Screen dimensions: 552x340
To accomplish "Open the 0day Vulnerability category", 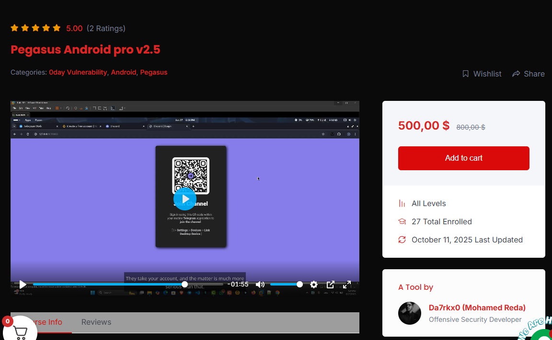I will pyautogui.click(x=78, y=72).
